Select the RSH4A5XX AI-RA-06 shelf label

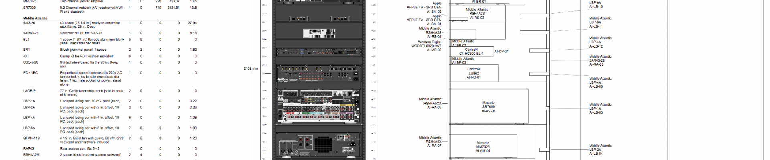click(430, 103)
